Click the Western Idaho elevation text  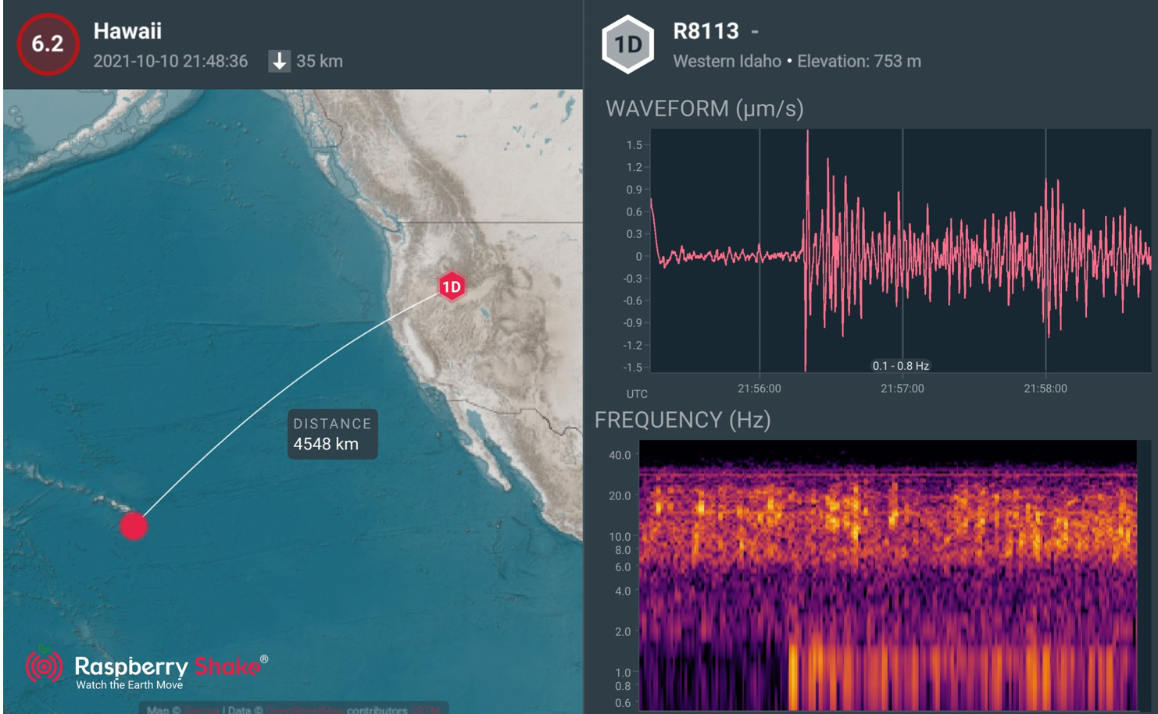tap(796, 62)
